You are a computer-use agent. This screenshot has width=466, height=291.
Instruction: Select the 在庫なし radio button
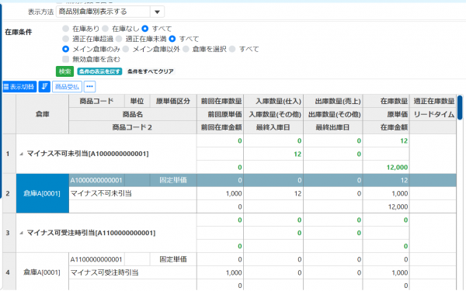click(105, 29)
